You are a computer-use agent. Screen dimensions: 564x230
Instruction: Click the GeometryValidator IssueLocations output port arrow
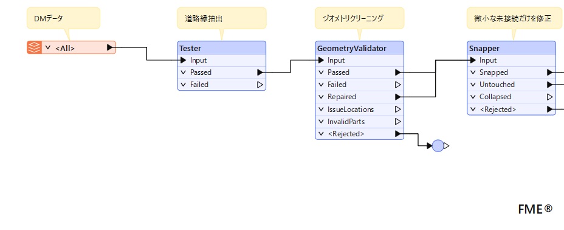pyautogui.click(x=398, y=109)
